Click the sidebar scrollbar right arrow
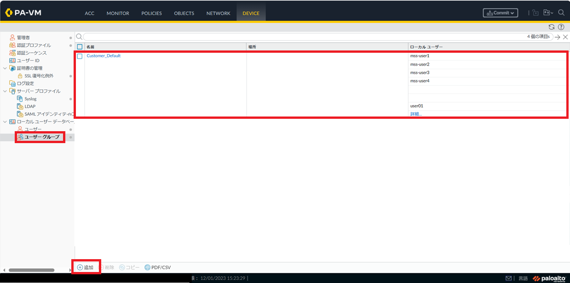Image resolution: width=570 pixels, height=283 pixels. tap(70, 270)
